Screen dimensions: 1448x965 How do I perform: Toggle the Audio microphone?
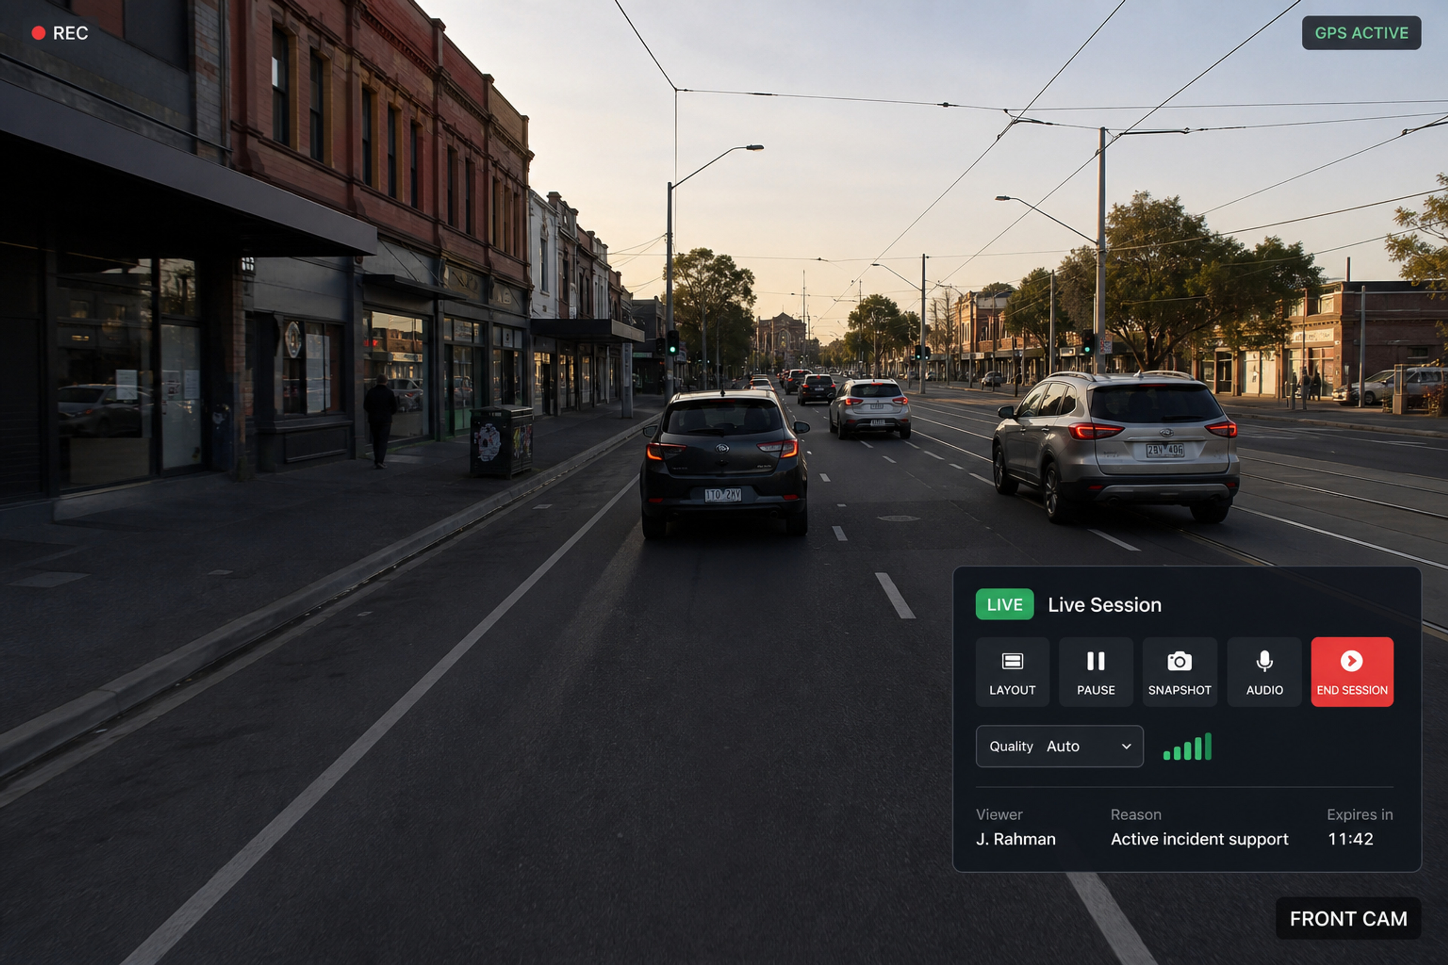click(x=1264, y=671)
